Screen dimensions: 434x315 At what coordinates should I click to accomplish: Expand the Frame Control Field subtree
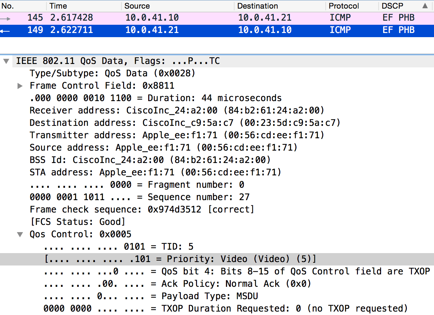click(x=20, y=86)
